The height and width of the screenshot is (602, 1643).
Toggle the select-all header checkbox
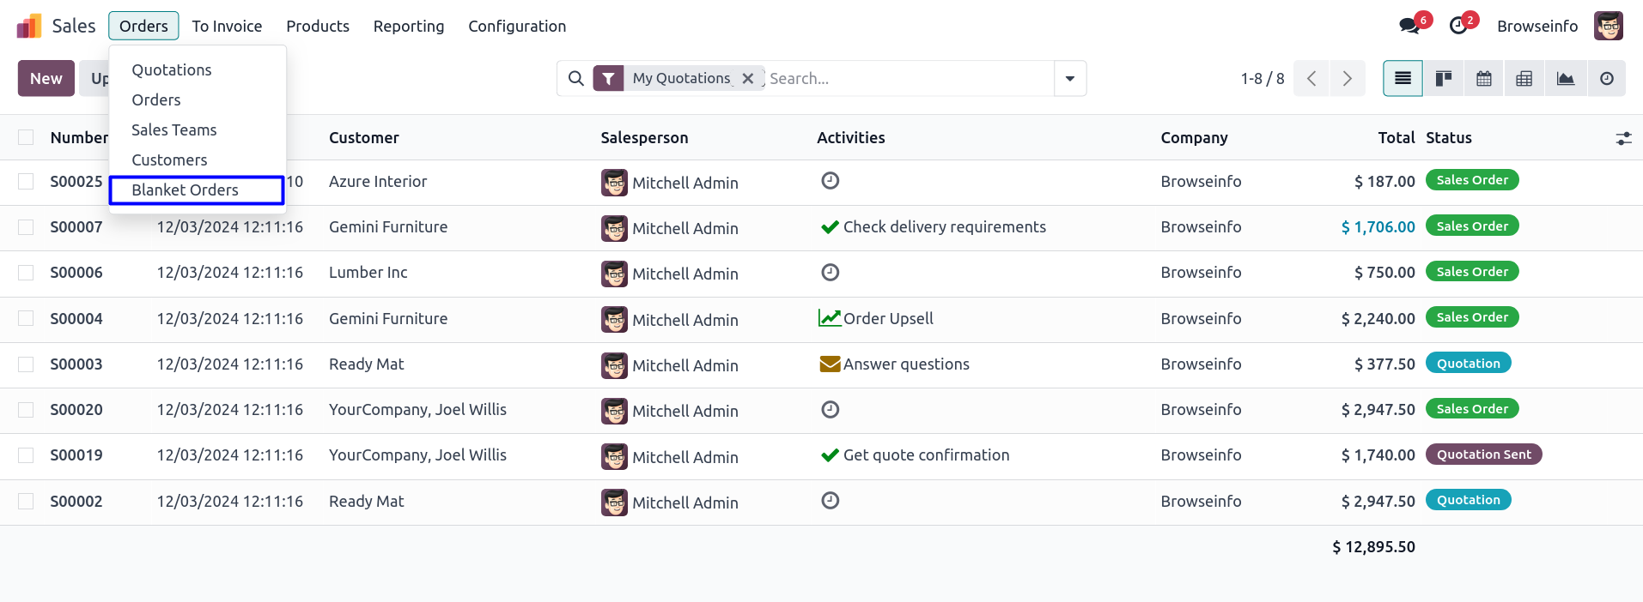pos(26,137)
